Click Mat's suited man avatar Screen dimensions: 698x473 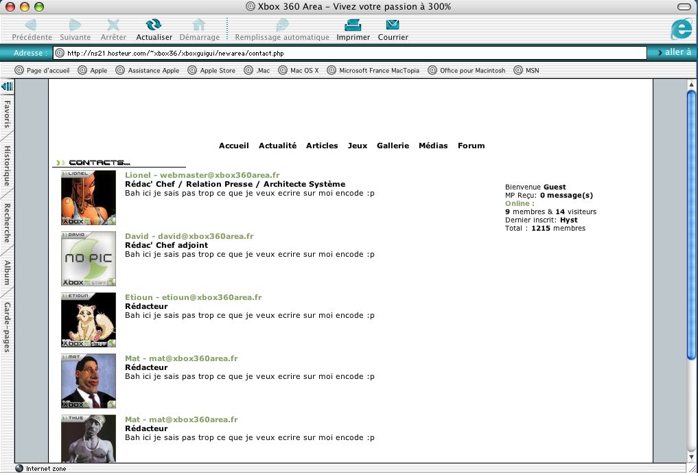tap(89, 381)
